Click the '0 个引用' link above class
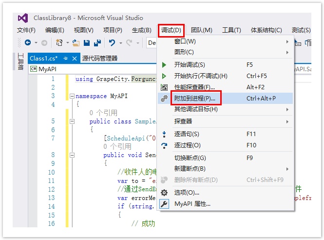The width and height of the screenshot is (324, 240). point(103,113)
